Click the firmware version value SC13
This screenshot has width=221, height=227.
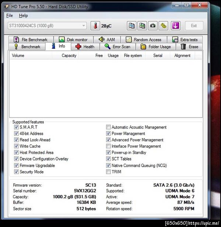pyautogui.click(x=91, y=185)
